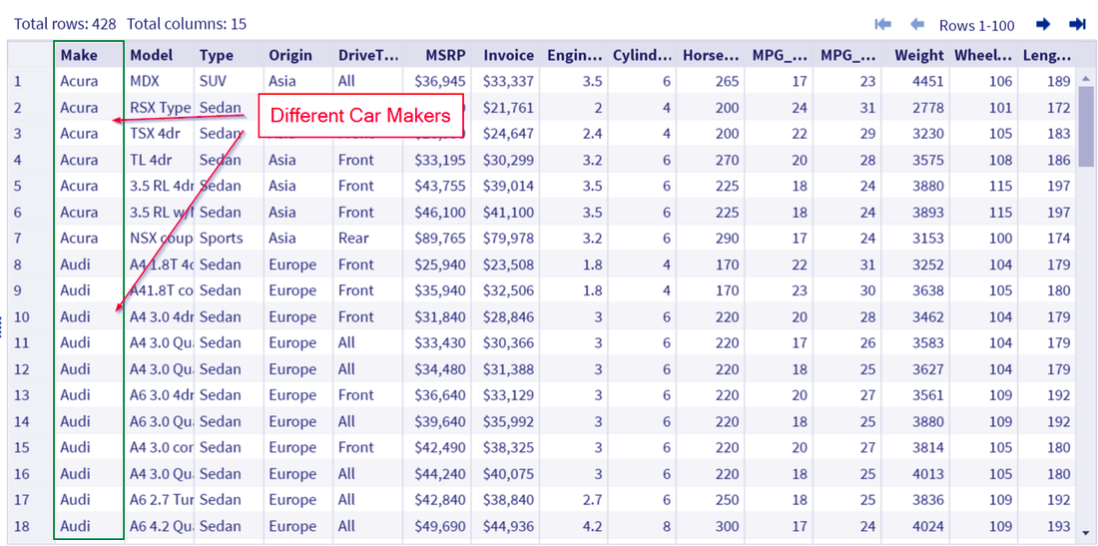Click the scrollbar up arrow
1098x546 pixels.
point(1085,78)
